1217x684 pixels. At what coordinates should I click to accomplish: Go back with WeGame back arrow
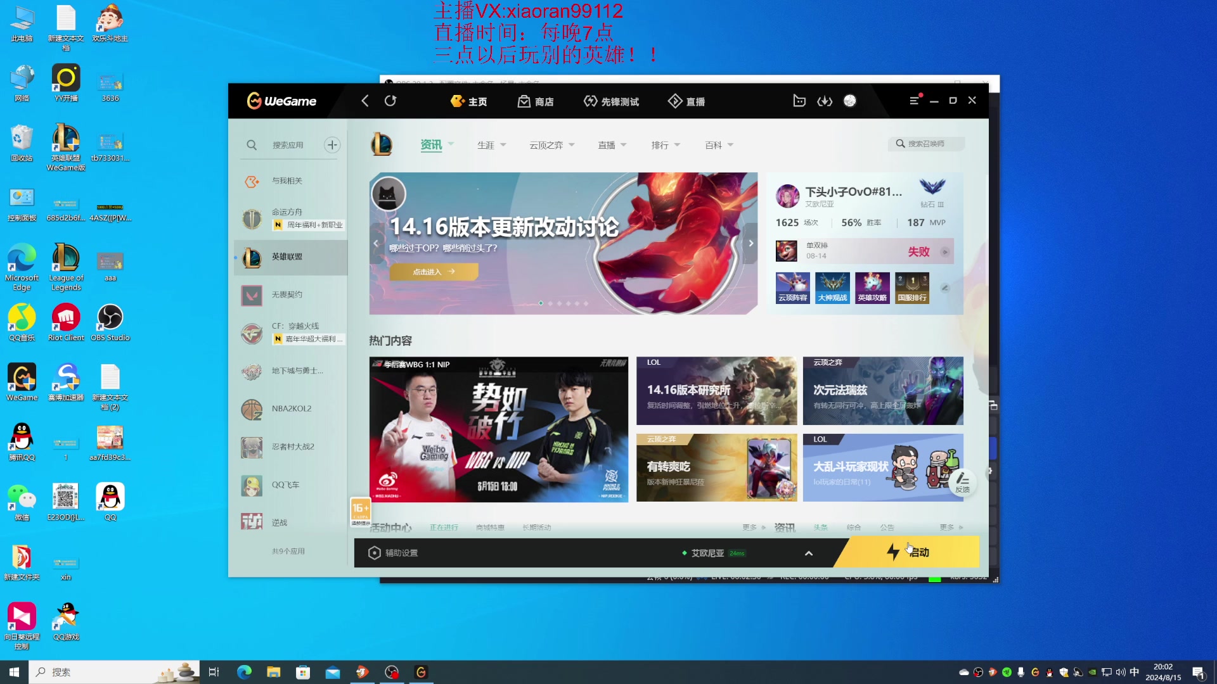(x=365, y=101)
